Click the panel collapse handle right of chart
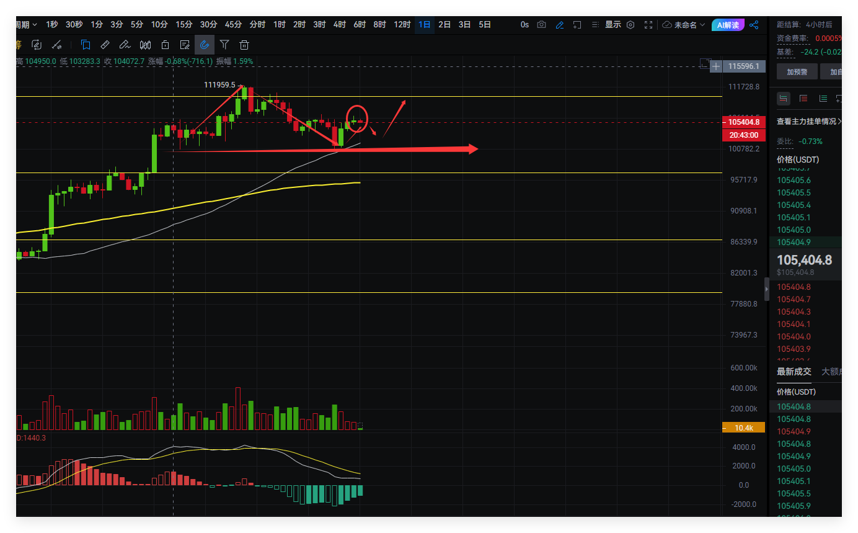The width and height of the screenshot is (858, 533). [767, 290]
